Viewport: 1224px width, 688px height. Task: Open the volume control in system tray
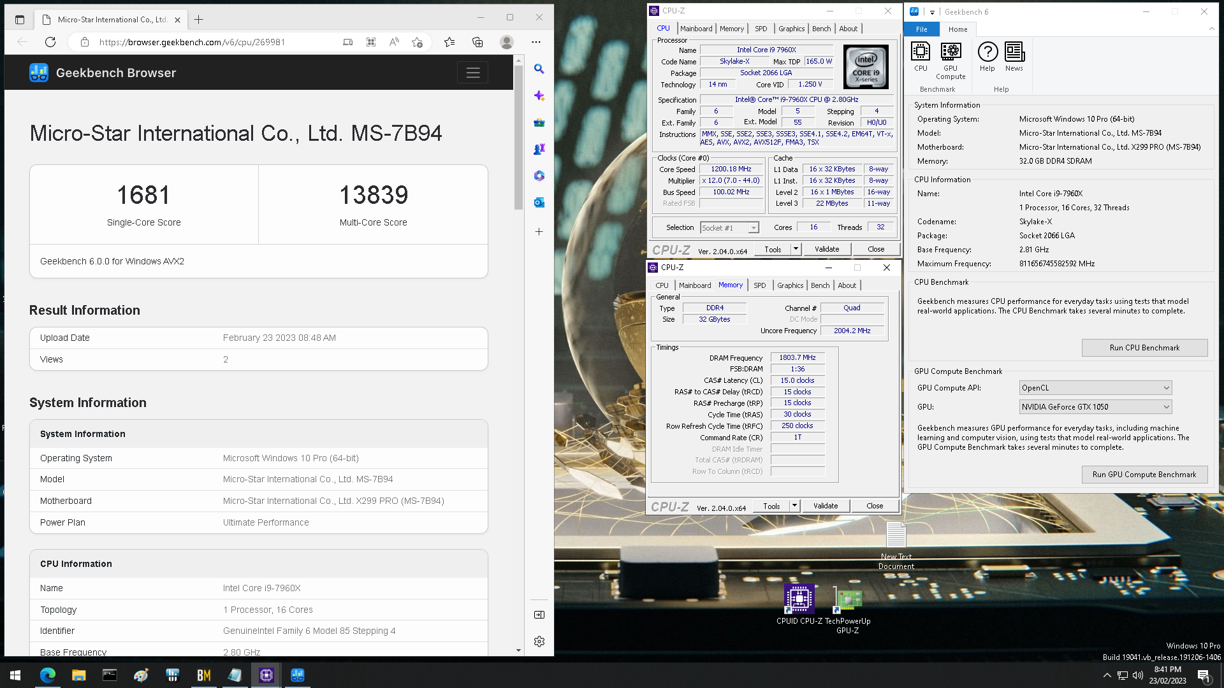pos(1138,675)
